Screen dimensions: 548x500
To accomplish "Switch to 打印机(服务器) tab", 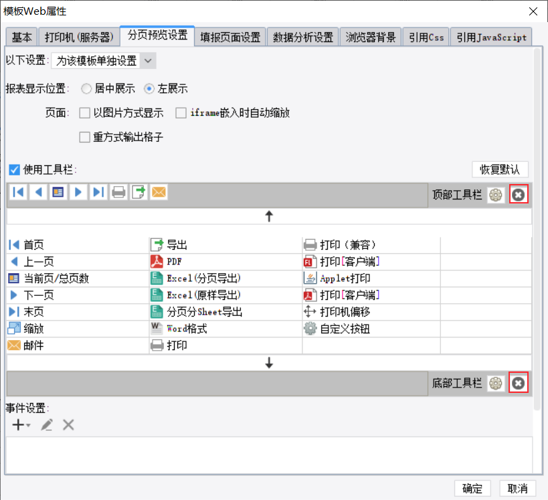I will pos(79,37).
